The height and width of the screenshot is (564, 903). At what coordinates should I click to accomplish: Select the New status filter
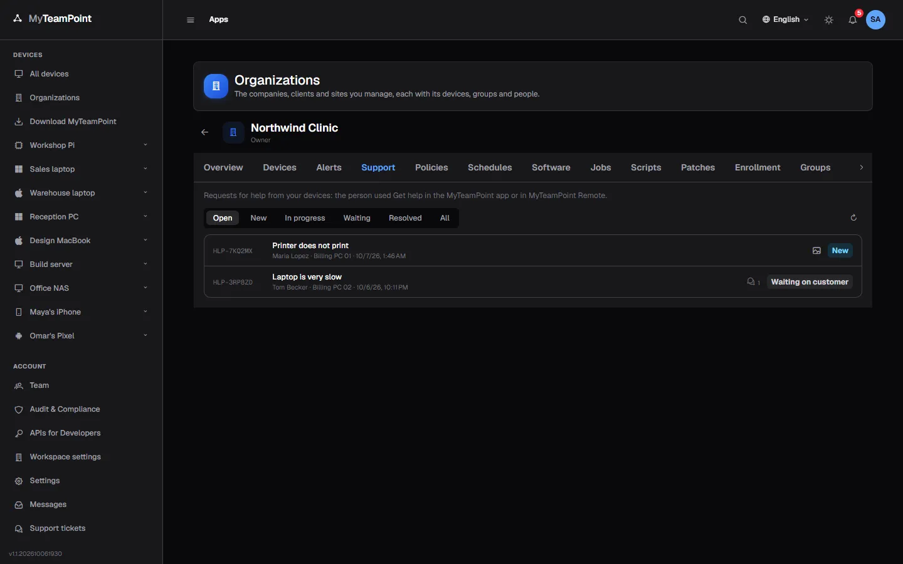click(x=258, y=218)
